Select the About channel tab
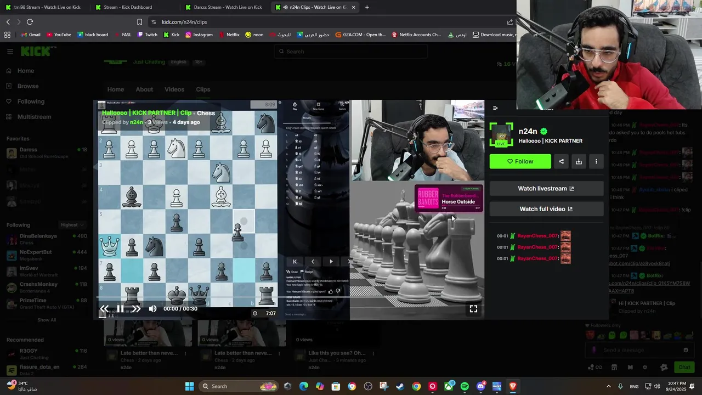Viewport: 702px width, 395px height. [x=144, y=89]
